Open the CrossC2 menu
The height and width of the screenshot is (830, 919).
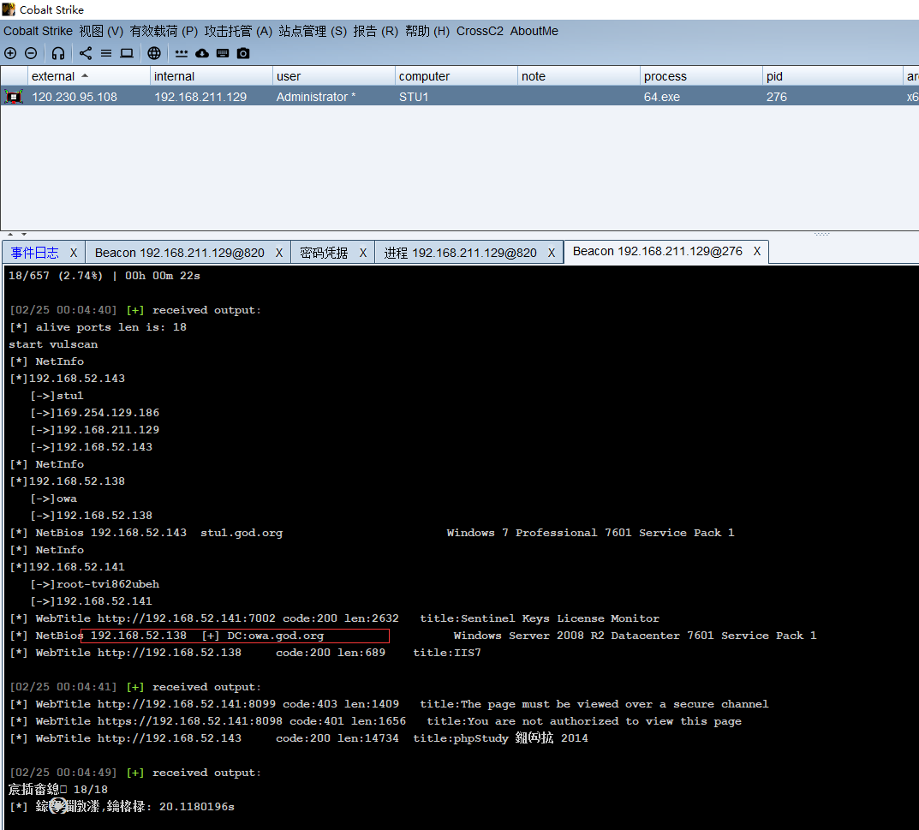[x=480, y=31]
